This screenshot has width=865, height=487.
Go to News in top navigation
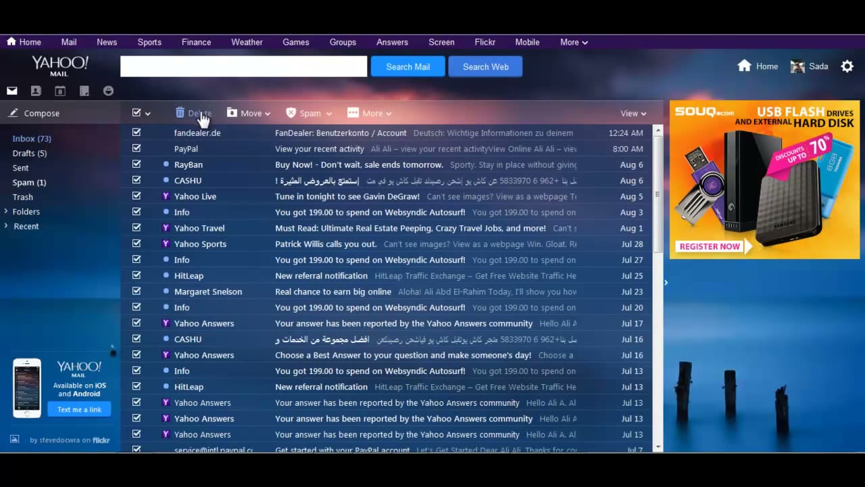[x=107, y=42]
